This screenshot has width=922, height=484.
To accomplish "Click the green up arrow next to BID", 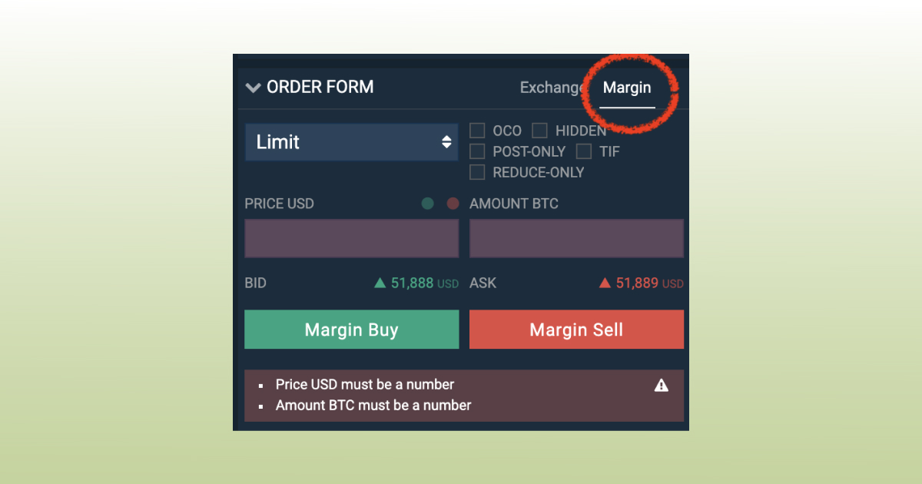I will (x=379, y=283).
